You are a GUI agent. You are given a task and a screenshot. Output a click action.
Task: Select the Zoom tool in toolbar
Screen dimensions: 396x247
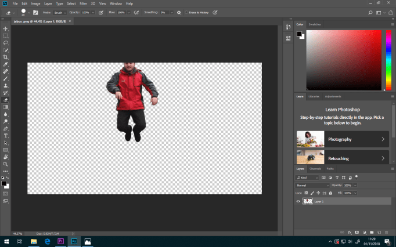[6, 164]
